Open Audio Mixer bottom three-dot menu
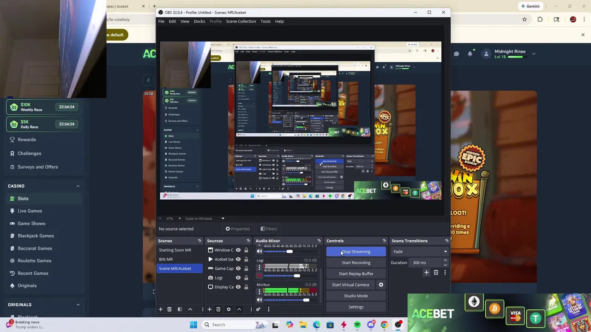 point(268,309)
